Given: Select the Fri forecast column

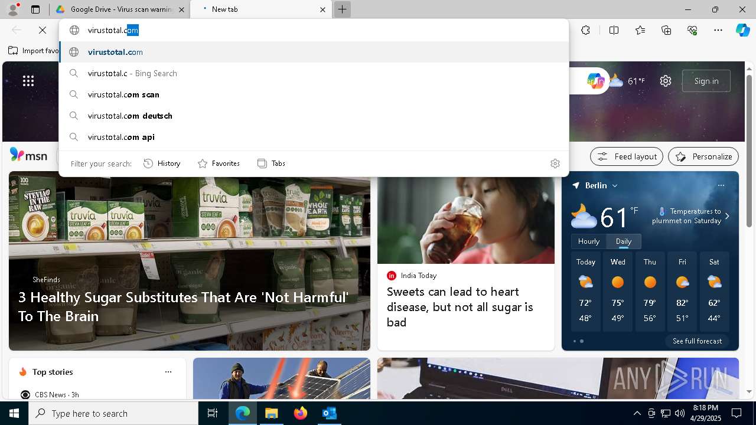Looking at the screenshot, I should (x=682, y=291).
